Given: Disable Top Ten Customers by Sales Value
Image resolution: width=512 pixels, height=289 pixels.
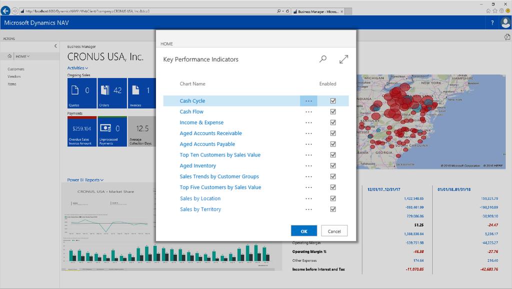Looking at the screenshot, I should 332,155.
